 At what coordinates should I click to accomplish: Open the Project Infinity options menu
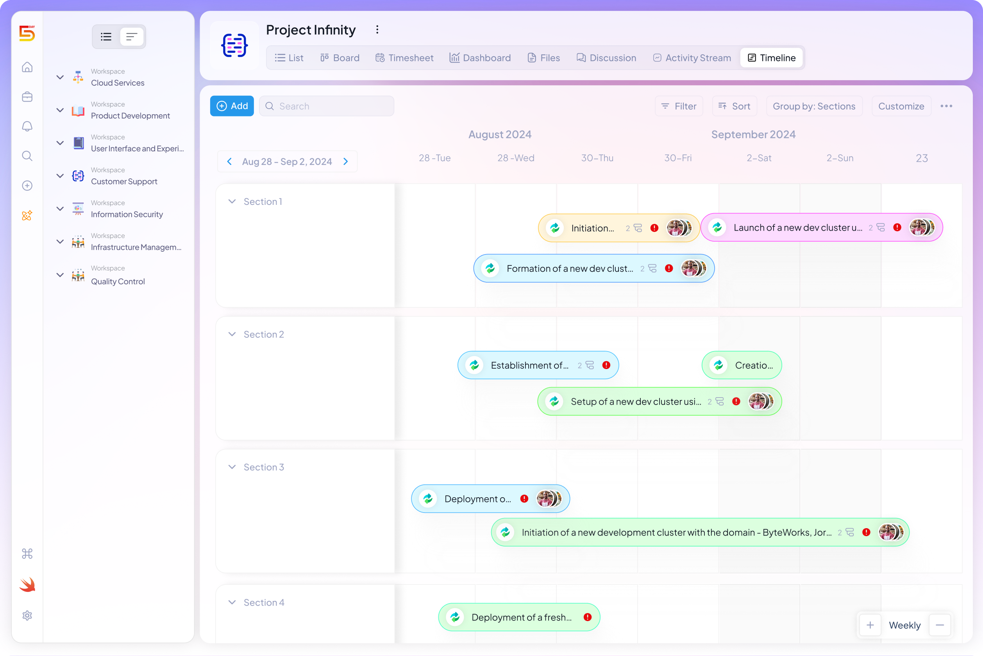(x=377, y=29)
